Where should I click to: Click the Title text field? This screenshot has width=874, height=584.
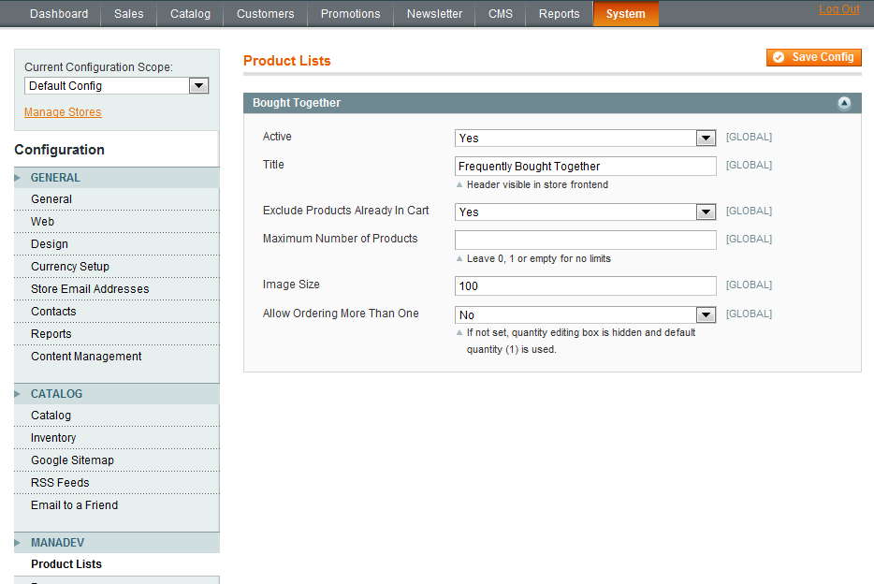coord(585,166)
